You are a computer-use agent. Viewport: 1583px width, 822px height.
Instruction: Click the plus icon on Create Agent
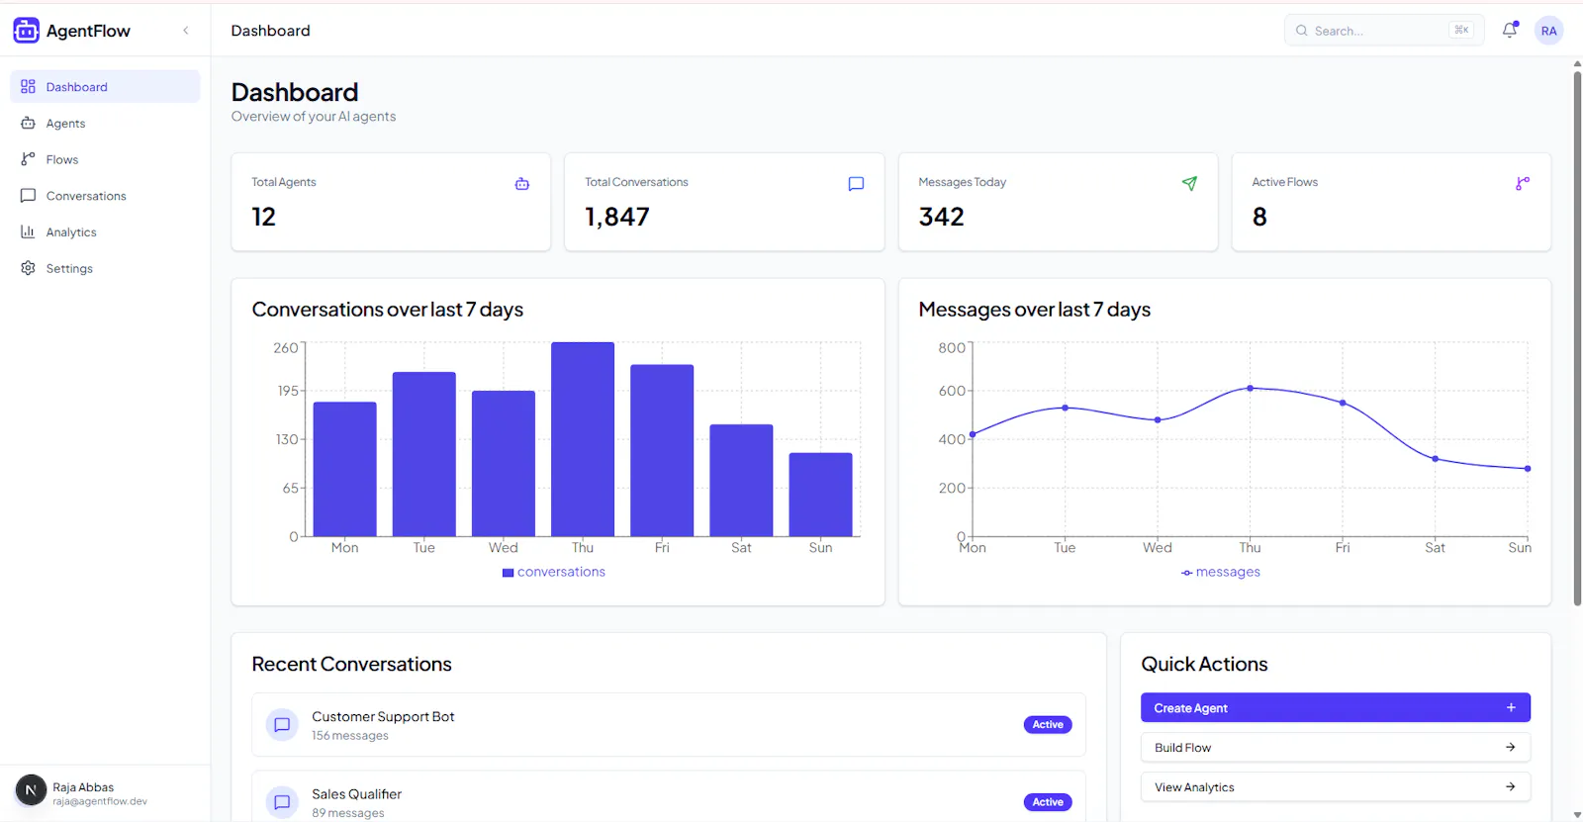pyautogui.click(x=1511, y=707)
